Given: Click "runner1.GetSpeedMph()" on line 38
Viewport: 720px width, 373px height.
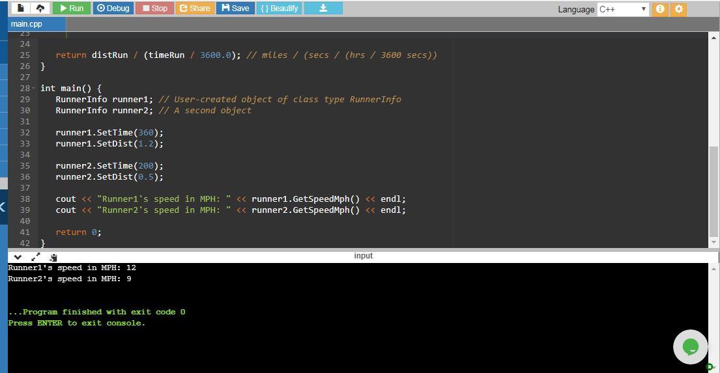Looking at the screenshot, I should (x=306, y=199).
